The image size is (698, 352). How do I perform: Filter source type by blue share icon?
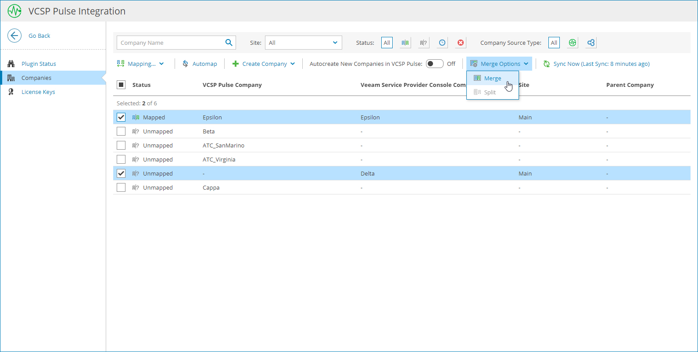(x=591, y=43)
